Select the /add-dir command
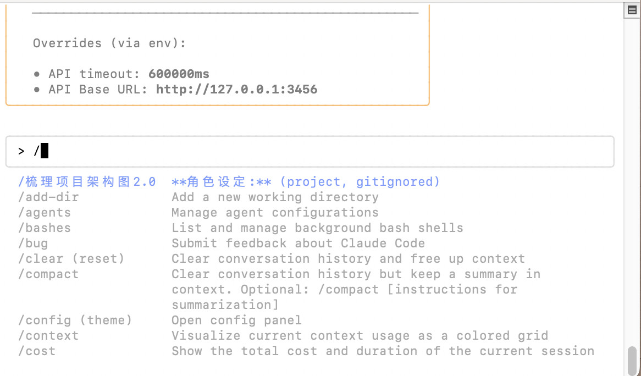The height and width of the screenshot is (376, 641). pos(48,197)
